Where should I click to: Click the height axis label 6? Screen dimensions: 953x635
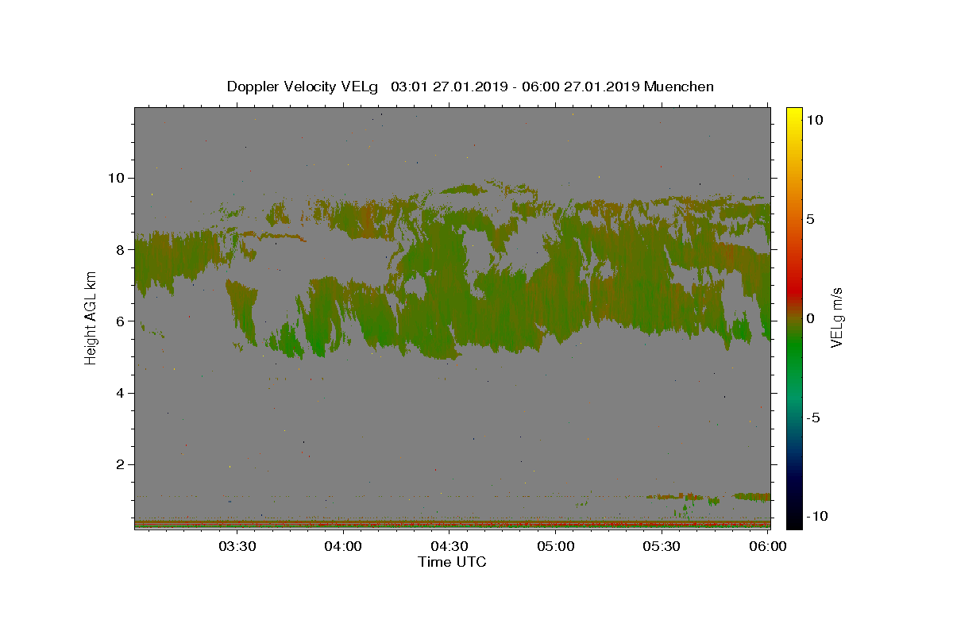click(122, 321)
